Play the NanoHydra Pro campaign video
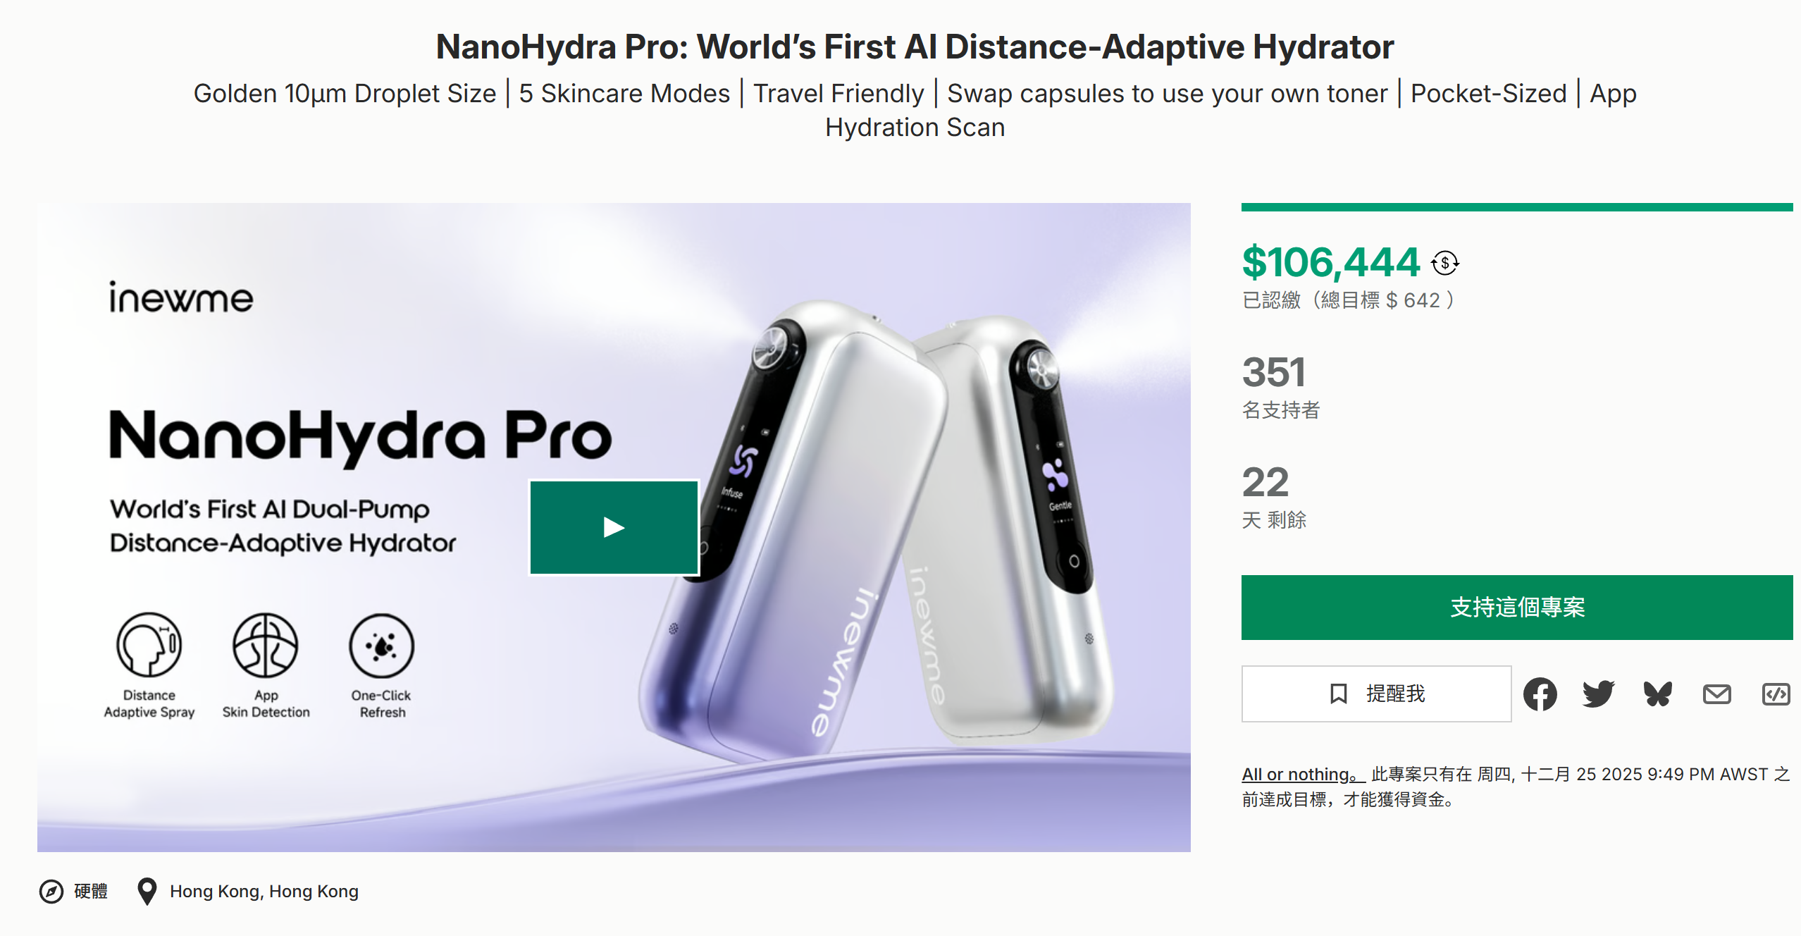1801x936 pixels. click(613, 526)
